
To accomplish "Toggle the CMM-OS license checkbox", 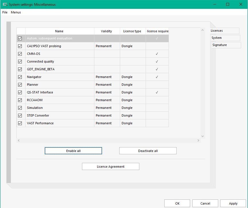I will (x=20, y=54).
